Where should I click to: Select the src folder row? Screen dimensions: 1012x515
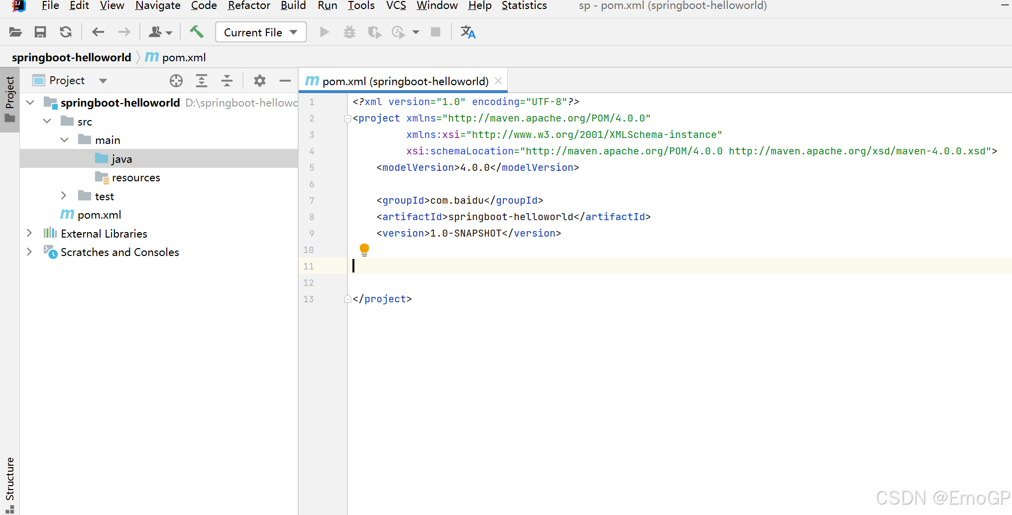(x=159, y=122)
